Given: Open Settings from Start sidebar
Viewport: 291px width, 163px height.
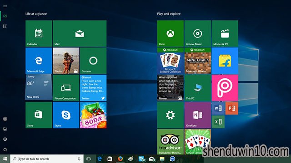Looking at the screenshot, I should click(5, 139).
